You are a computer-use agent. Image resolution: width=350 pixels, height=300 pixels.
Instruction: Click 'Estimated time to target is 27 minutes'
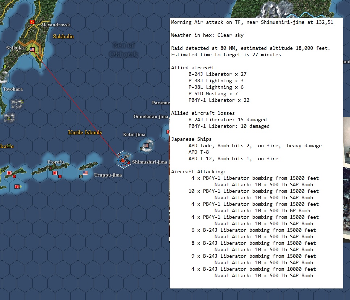[x=226, y=55]
